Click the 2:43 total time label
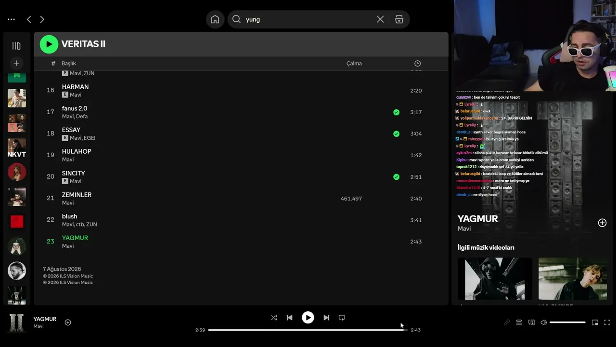 pyautogui.click(x=416, y=330)
